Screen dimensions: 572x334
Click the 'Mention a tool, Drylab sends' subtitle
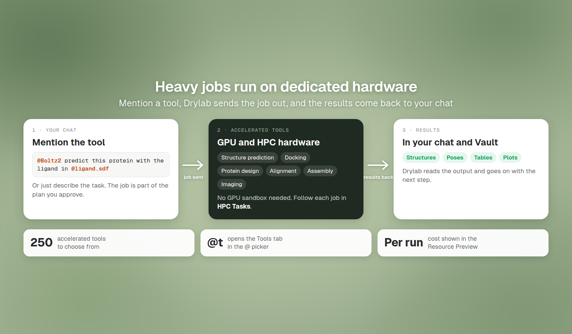tap(286, 103)
